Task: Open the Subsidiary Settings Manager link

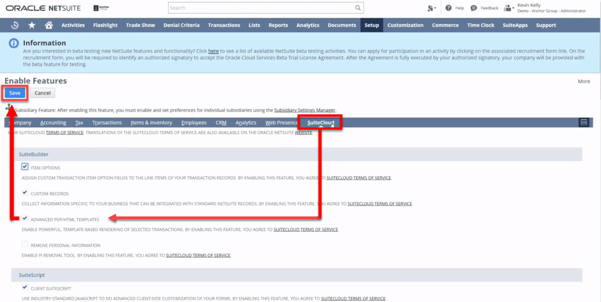Action: pyautogui.click(x=305, y=110)
